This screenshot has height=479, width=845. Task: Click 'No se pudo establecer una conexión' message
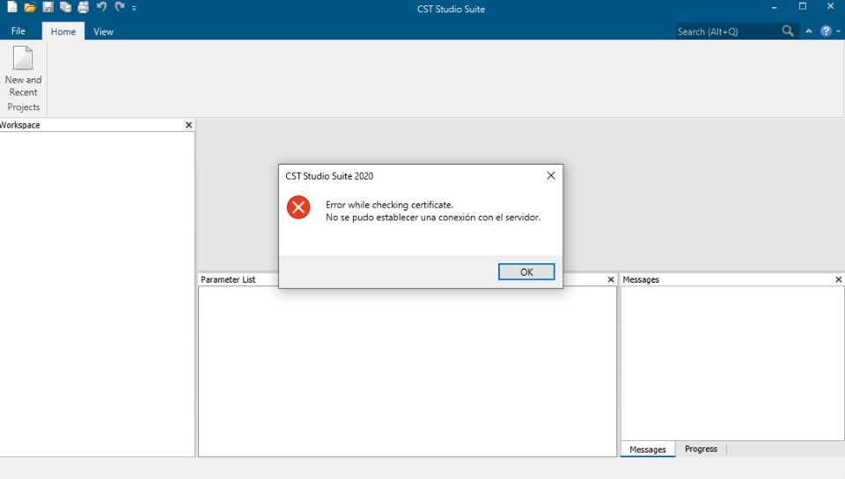[x=433, y=217]
